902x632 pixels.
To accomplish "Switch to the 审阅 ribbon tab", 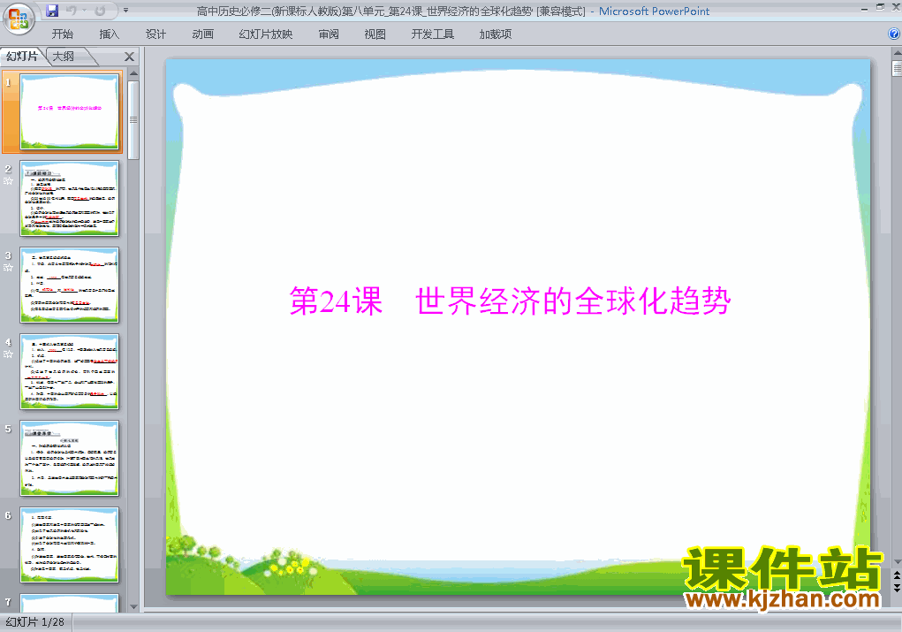I will [x=329, y=34].
